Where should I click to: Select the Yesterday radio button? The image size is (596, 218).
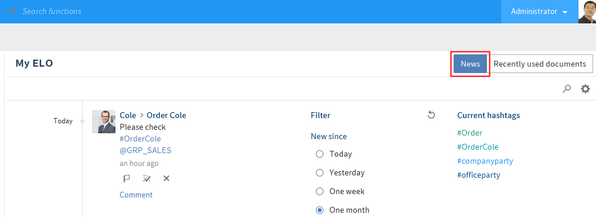[319, 172]
